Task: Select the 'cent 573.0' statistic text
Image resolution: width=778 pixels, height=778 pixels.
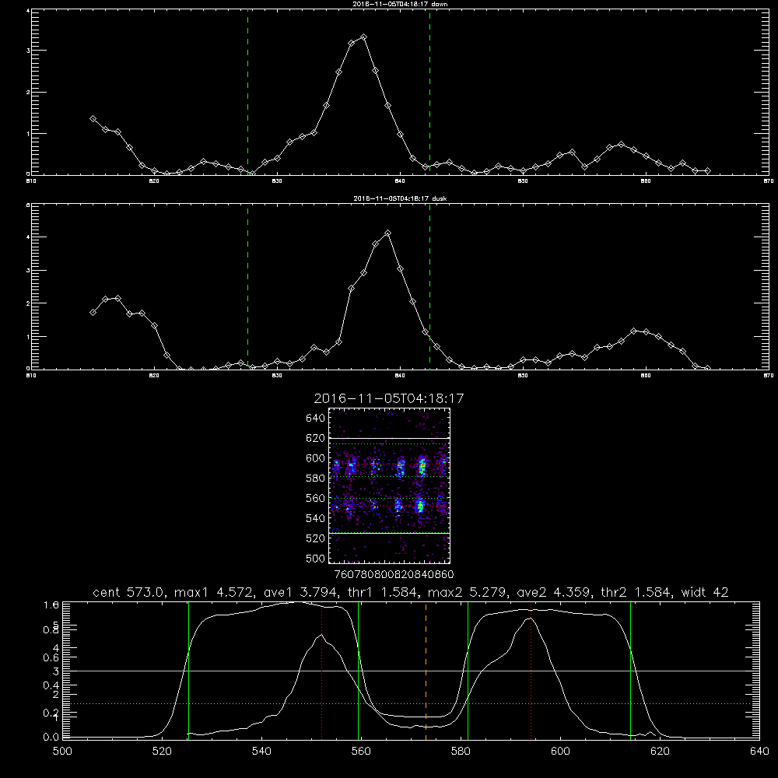Action: click(x=130, y=592)
